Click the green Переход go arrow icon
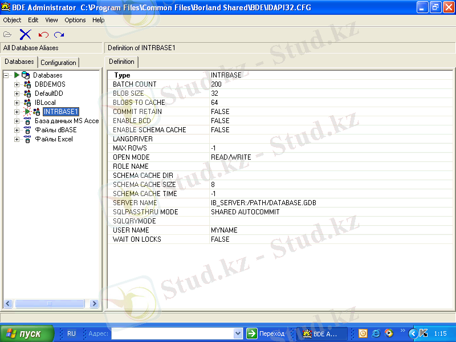456x342 pixels. click(251, 333)
